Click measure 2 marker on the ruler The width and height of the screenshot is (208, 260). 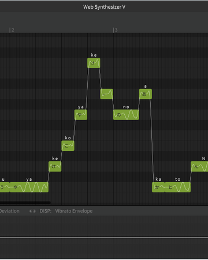point(12,30)
